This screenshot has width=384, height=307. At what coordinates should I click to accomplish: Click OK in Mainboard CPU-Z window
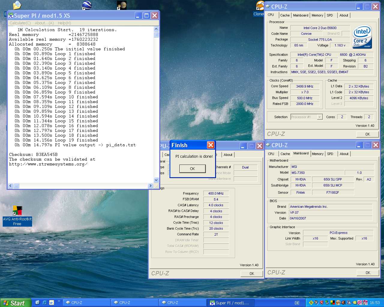click(368, 273)
